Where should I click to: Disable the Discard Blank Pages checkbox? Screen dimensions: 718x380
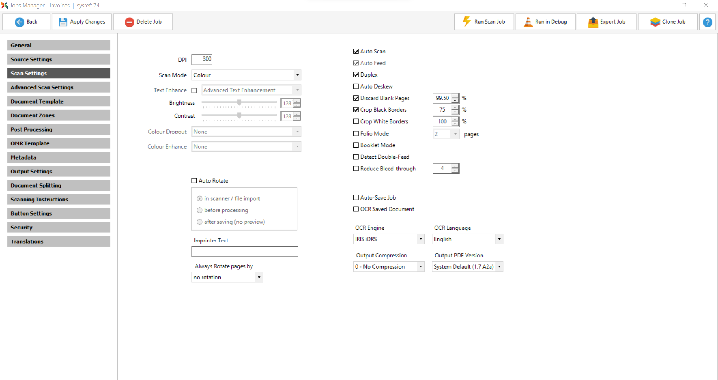point(356,98)
